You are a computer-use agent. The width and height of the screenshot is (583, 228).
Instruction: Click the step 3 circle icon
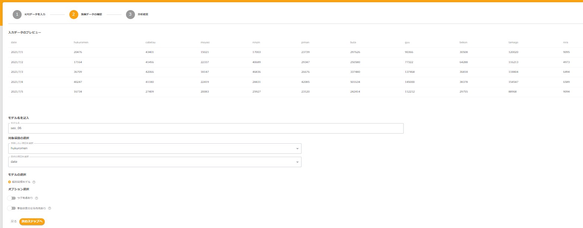coord(130,15)
